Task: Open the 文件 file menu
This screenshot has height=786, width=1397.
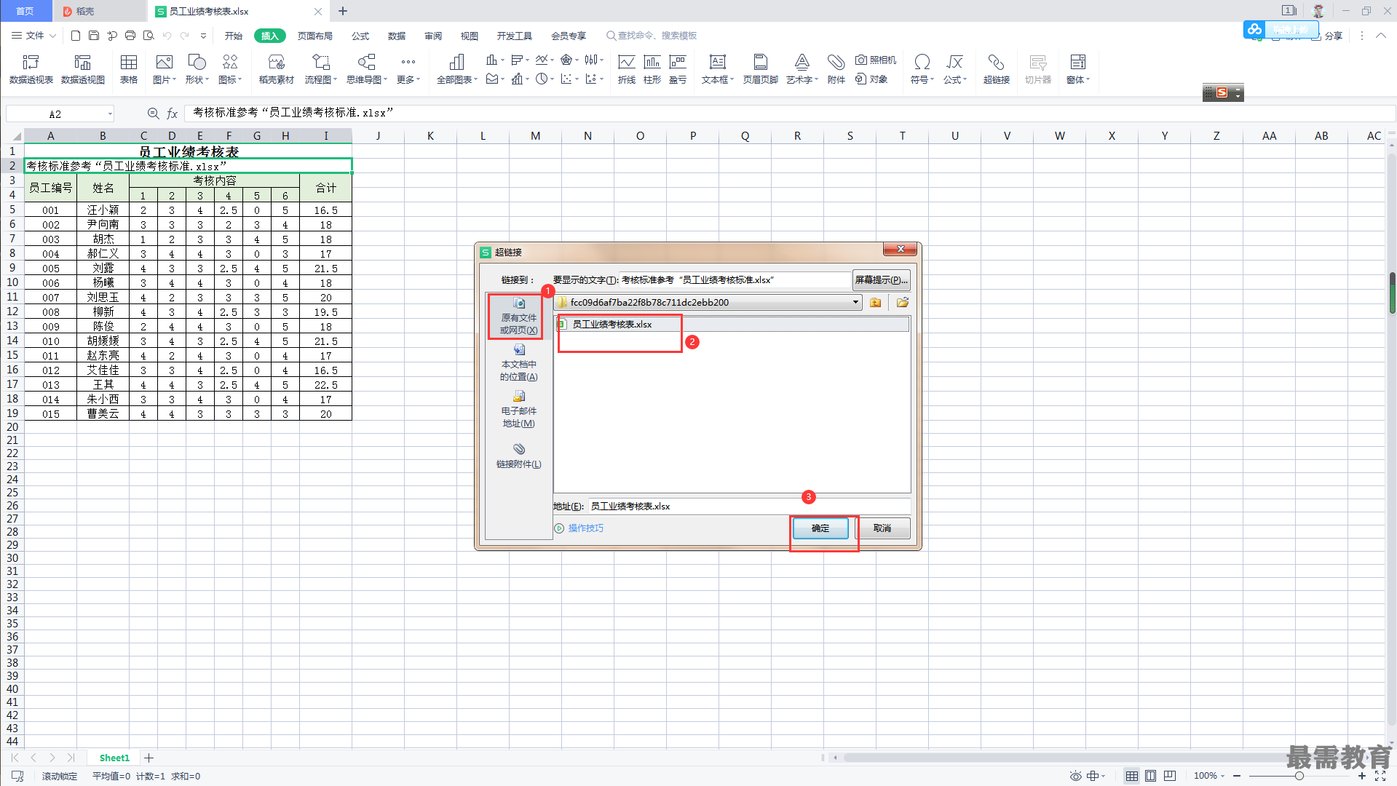Action: click(34, 36)
